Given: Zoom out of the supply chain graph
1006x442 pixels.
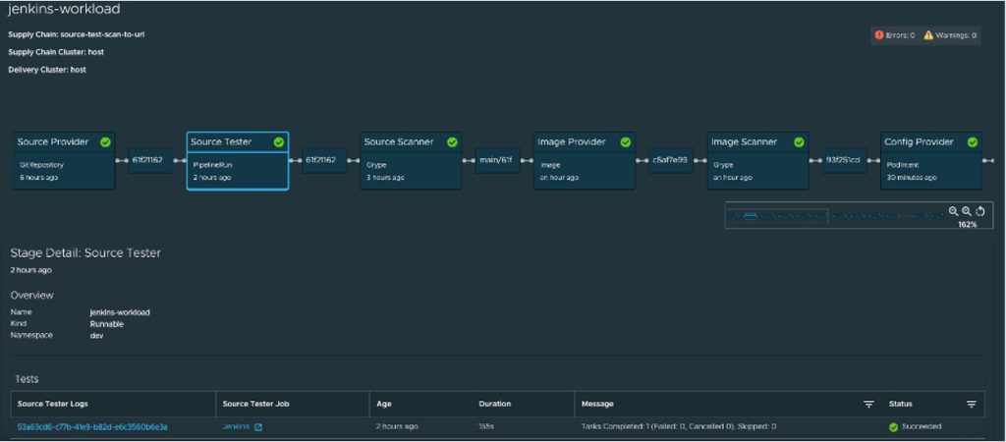Looking at the screenshot, I should (x=967, y=211).
